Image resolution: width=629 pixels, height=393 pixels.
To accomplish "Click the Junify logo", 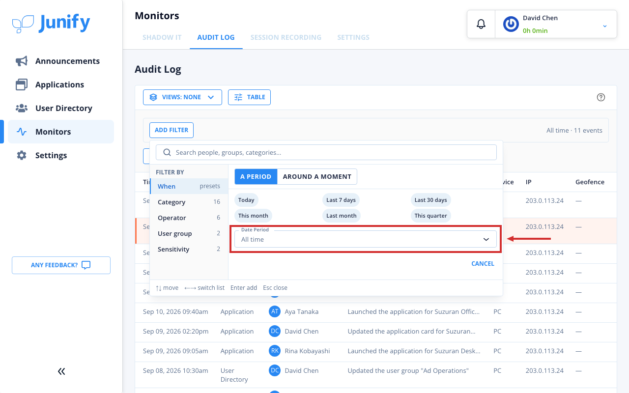I will click(x=51, y=23).
